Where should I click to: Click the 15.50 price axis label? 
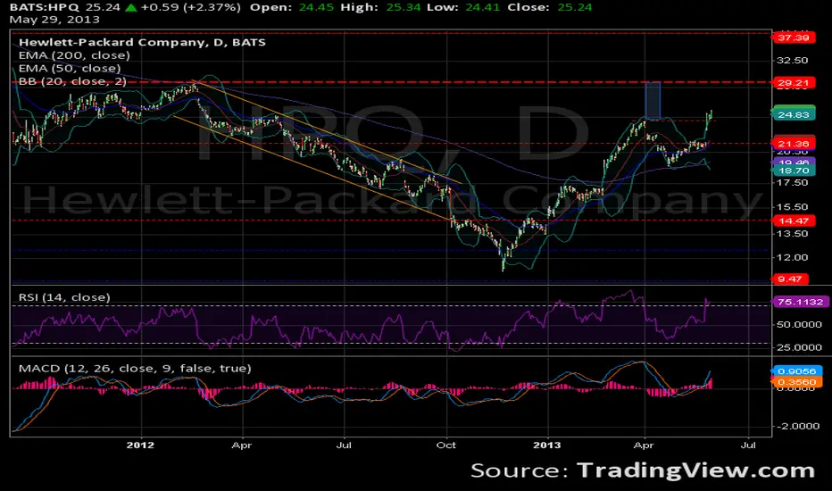tap(792, 207)
